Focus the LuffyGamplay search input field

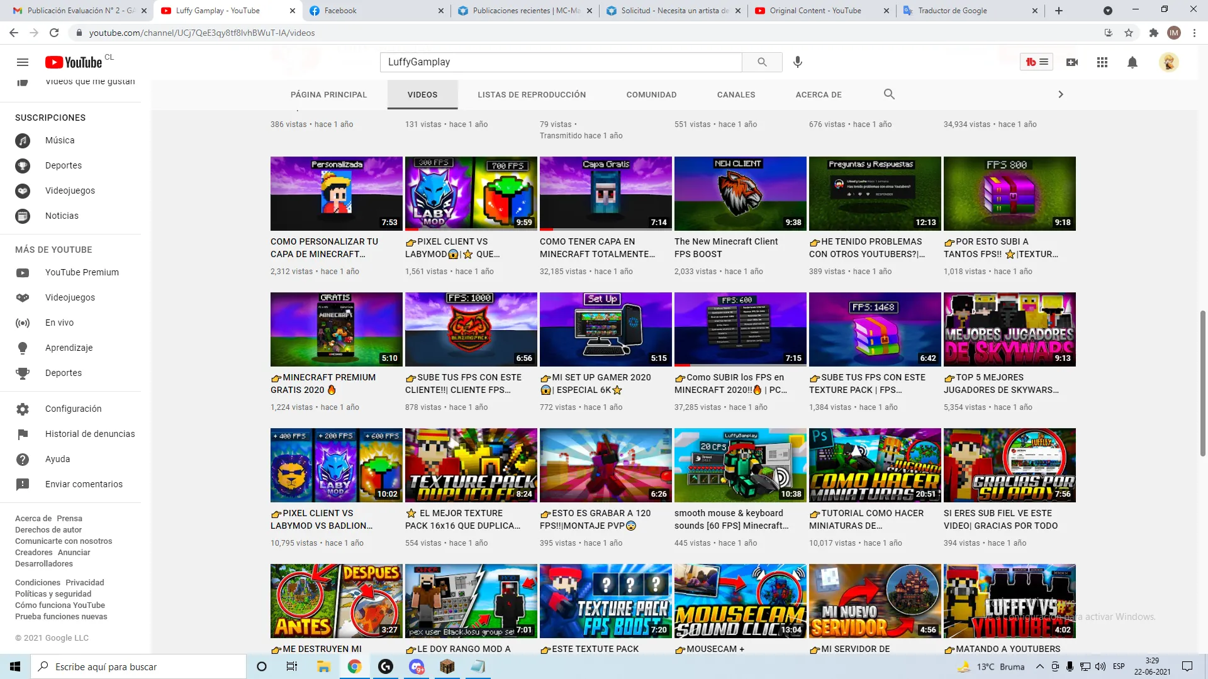[x=560, y=62]
